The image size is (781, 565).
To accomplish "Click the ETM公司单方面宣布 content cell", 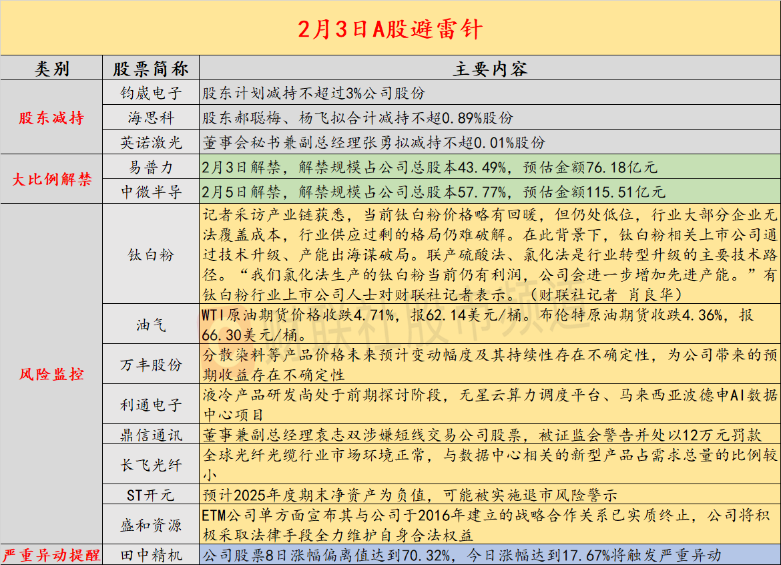I will coord(490,525).
